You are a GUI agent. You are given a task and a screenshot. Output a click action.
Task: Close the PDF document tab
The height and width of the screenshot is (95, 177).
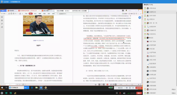[39, 10]
